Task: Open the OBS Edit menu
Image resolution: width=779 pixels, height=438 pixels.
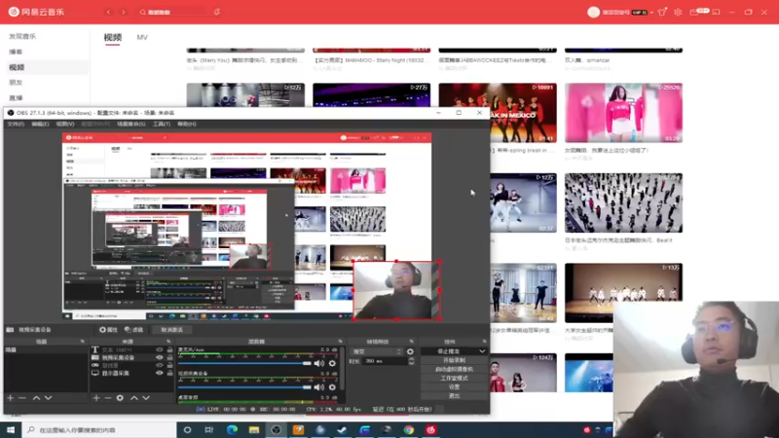Action: tap(40, 124)
